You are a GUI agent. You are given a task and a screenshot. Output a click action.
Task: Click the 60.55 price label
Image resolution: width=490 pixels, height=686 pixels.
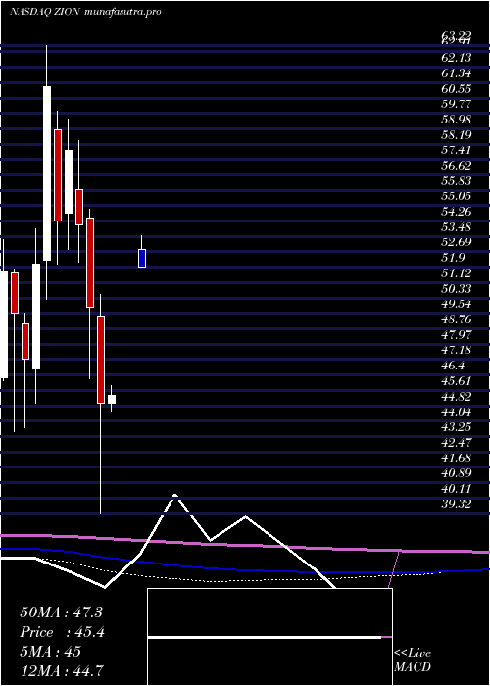[x=457, y=89]
